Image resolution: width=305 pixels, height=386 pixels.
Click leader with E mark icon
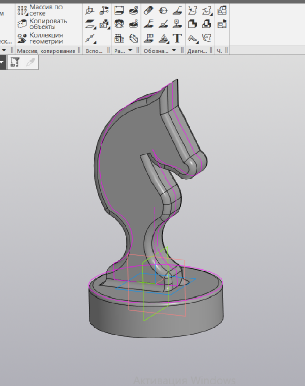[148, 24]
